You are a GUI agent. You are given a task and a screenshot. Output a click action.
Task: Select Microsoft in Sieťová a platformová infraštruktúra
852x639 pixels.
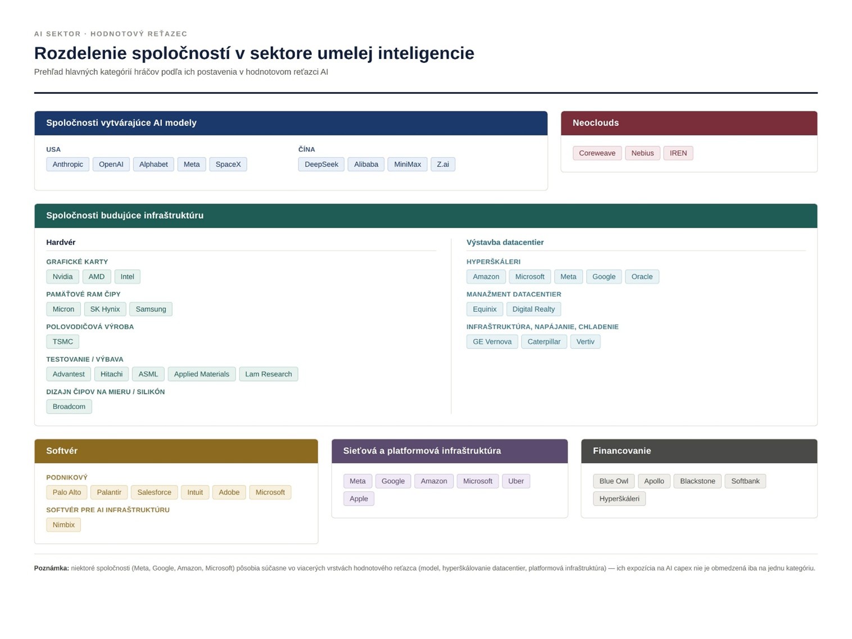[x=478, y=481]
